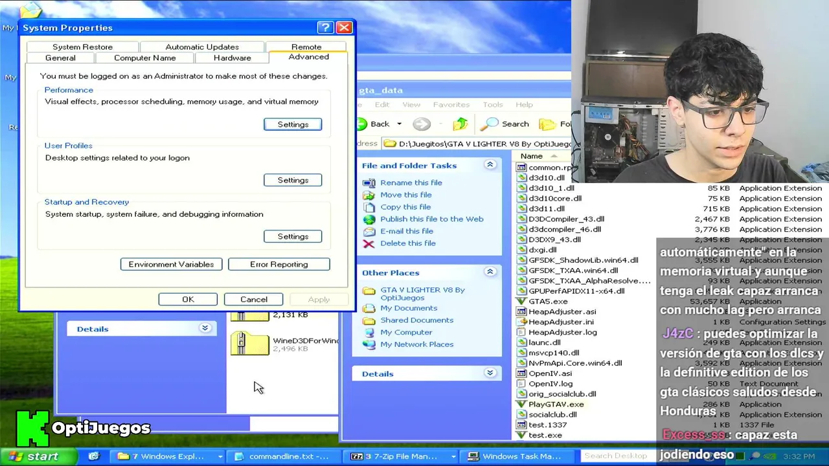Open View menu in gta_data window
829x466 pixels.
[x=411, y=104]
